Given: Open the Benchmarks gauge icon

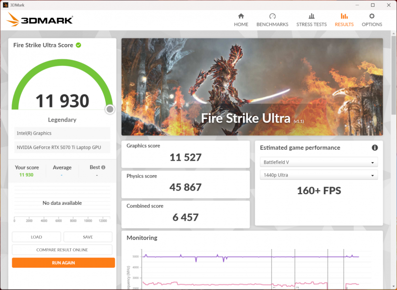Looking at the screenshot, I should [272, 16].
